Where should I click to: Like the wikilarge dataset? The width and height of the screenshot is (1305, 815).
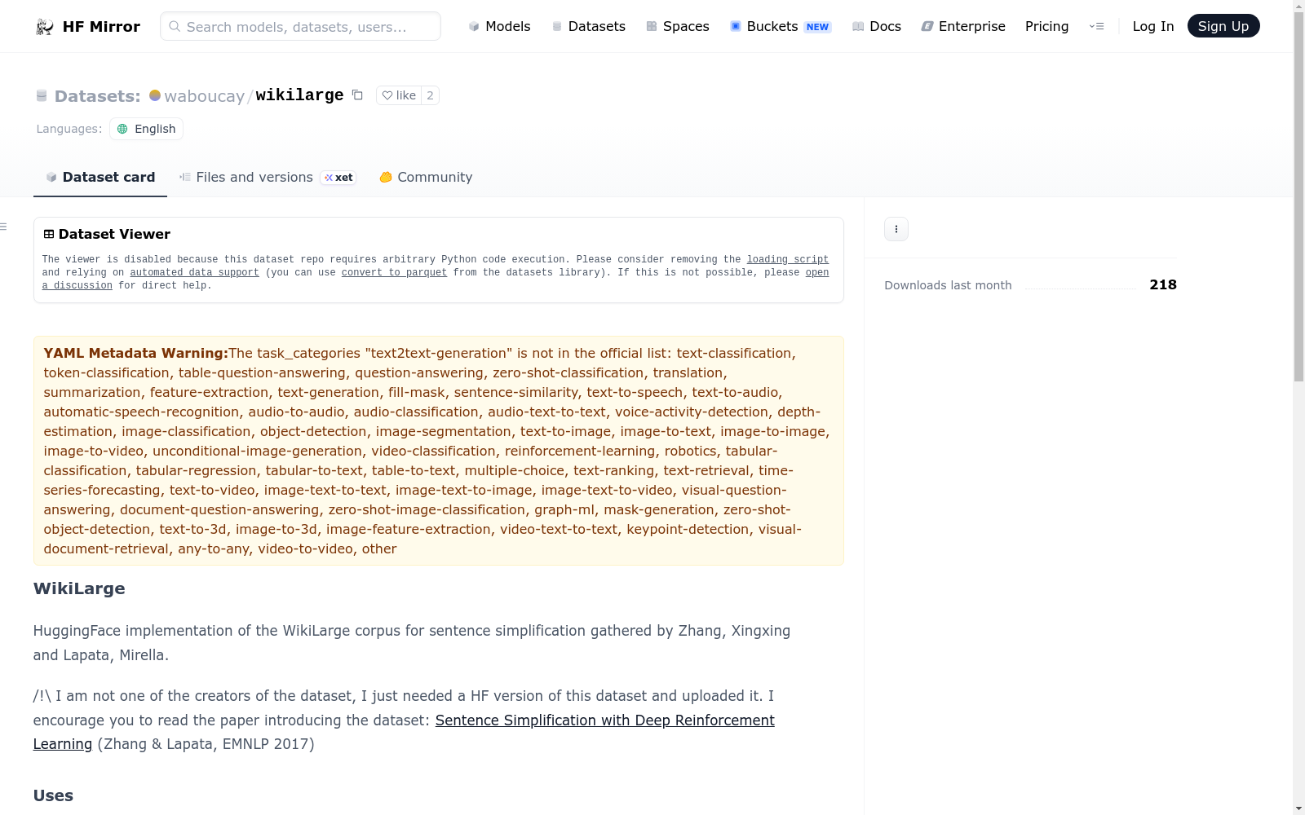pyautogui.click(x=399, y=95)
